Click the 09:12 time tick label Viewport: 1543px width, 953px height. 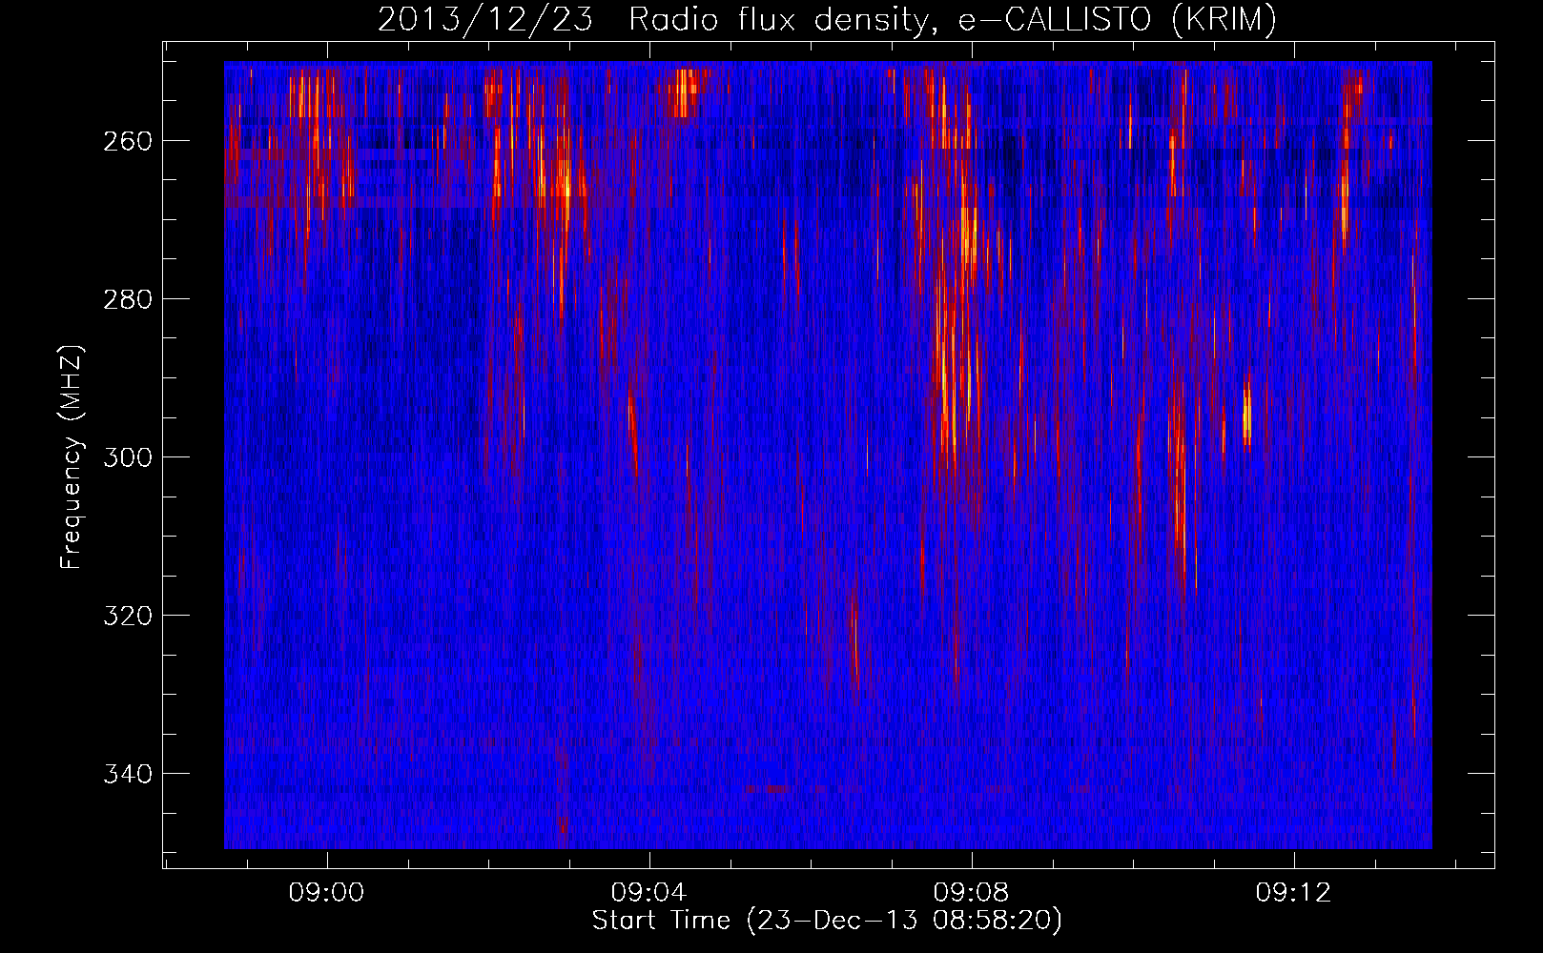1294,893
